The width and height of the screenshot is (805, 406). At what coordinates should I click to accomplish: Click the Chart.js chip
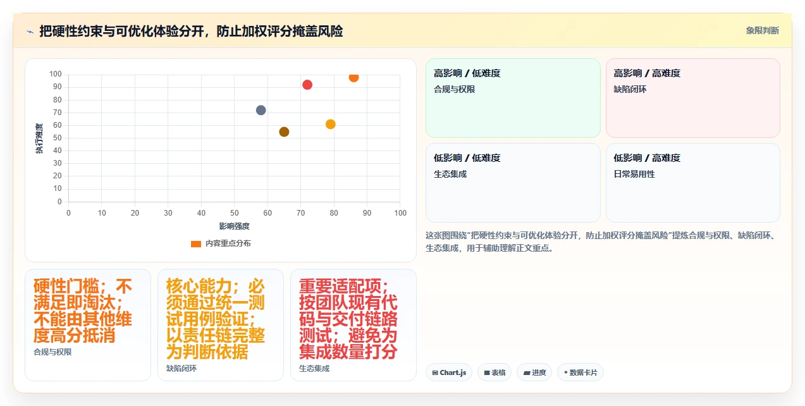point(449,372)
